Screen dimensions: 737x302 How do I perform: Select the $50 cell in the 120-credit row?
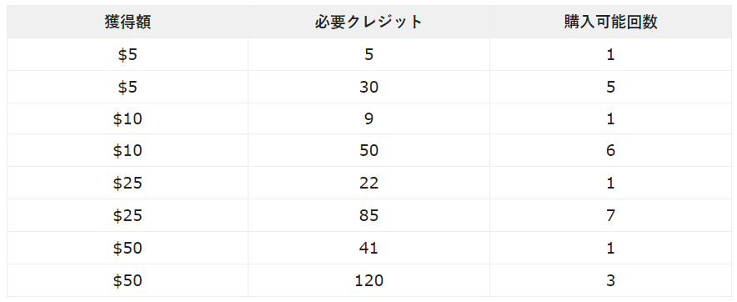click(128, 281)
